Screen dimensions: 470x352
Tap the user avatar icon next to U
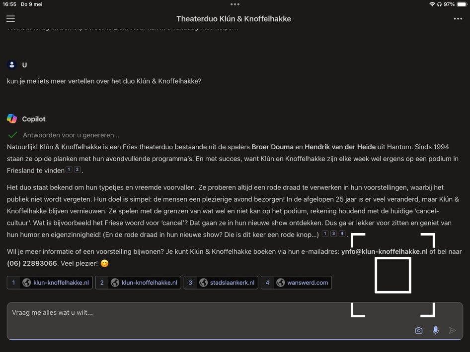point(12,65)
